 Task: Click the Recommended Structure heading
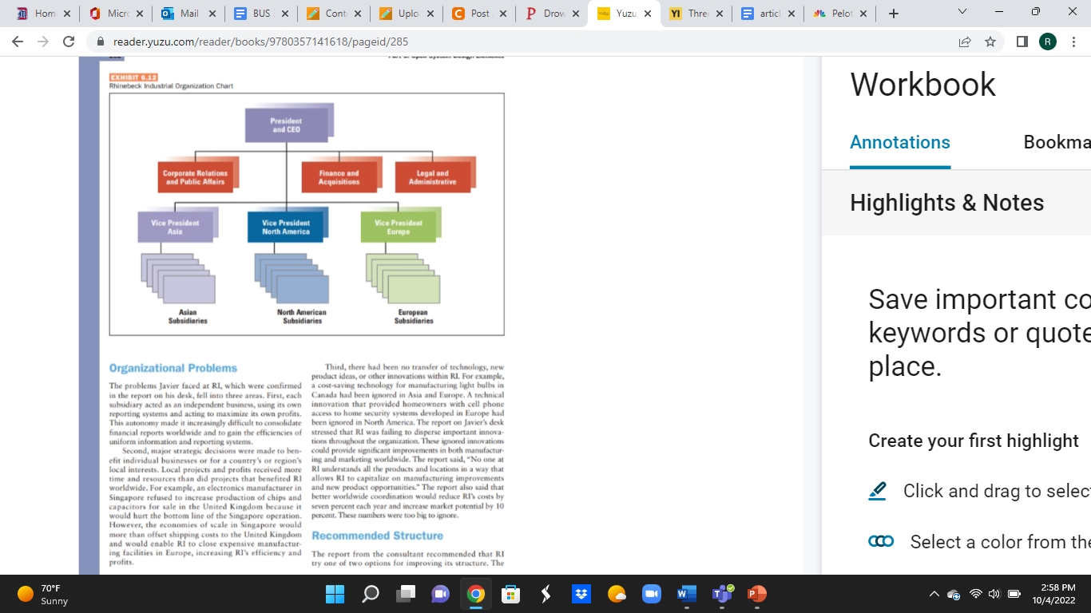tap(377, 536)
